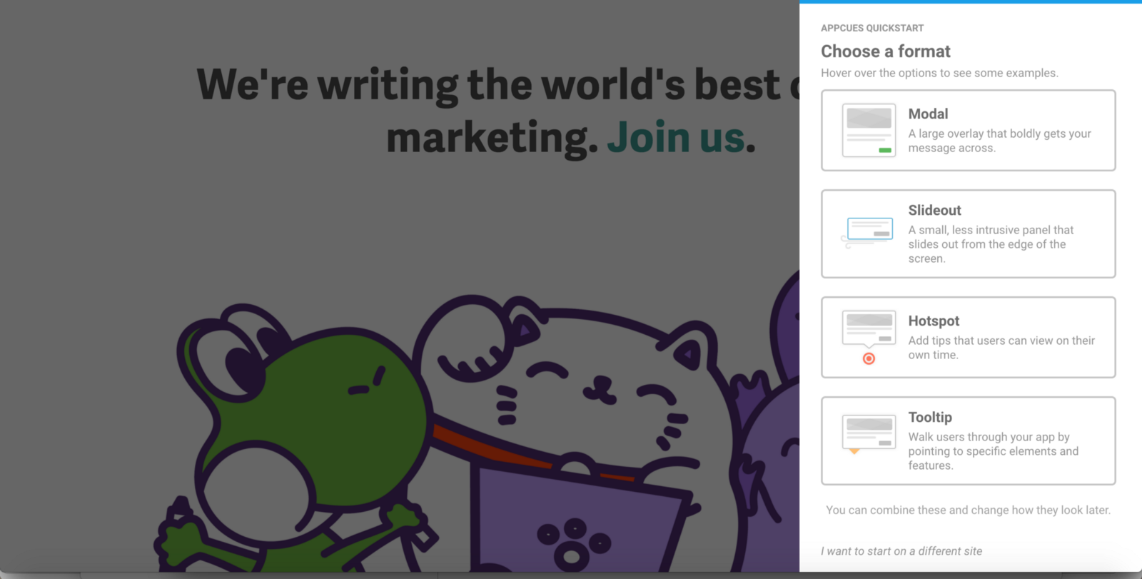
Task: Click the Tooltip format preview icon
Action: [x=869, y=434]
